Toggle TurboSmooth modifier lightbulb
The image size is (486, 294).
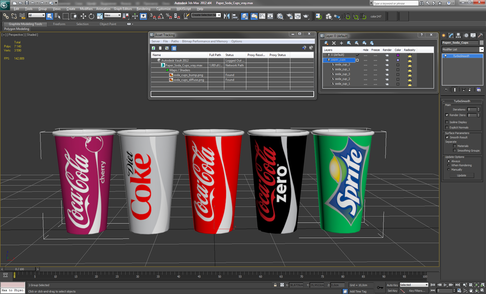pos(445,56)
